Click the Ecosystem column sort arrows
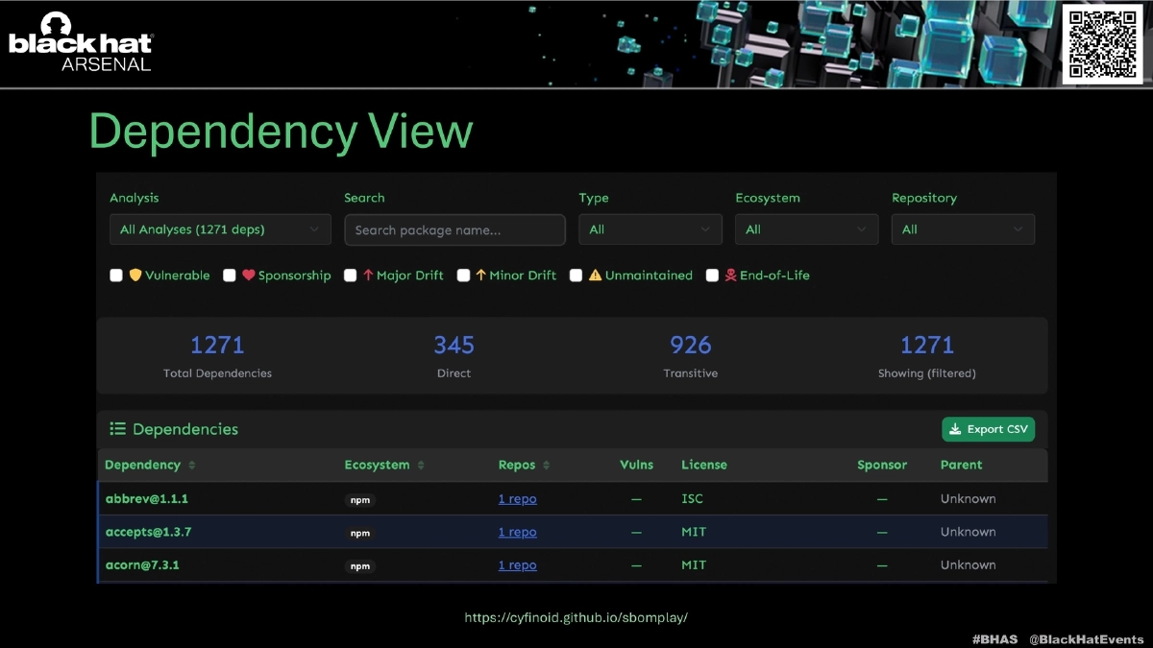 [x=421, y=466]
